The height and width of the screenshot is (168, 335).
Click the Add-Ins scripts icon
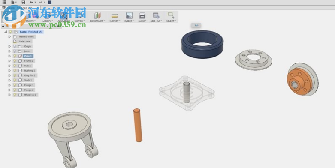156,15
